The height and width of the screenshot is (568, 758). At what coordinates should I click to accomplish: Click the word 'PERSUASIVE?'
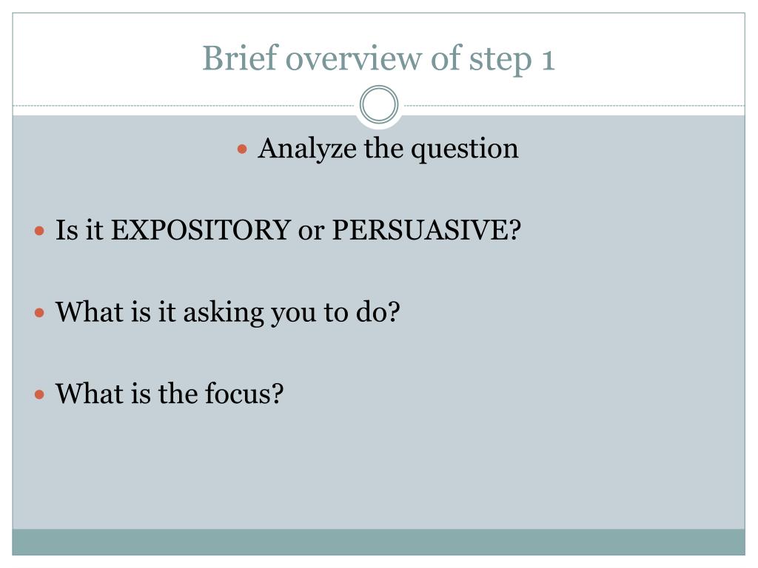[427, 230]
